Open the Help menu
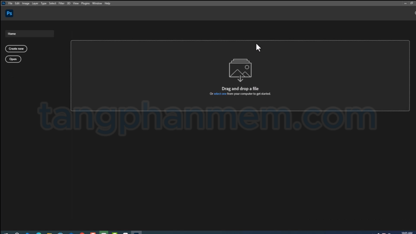This screenshot has width=416, height=234. (x=107, y=3)
